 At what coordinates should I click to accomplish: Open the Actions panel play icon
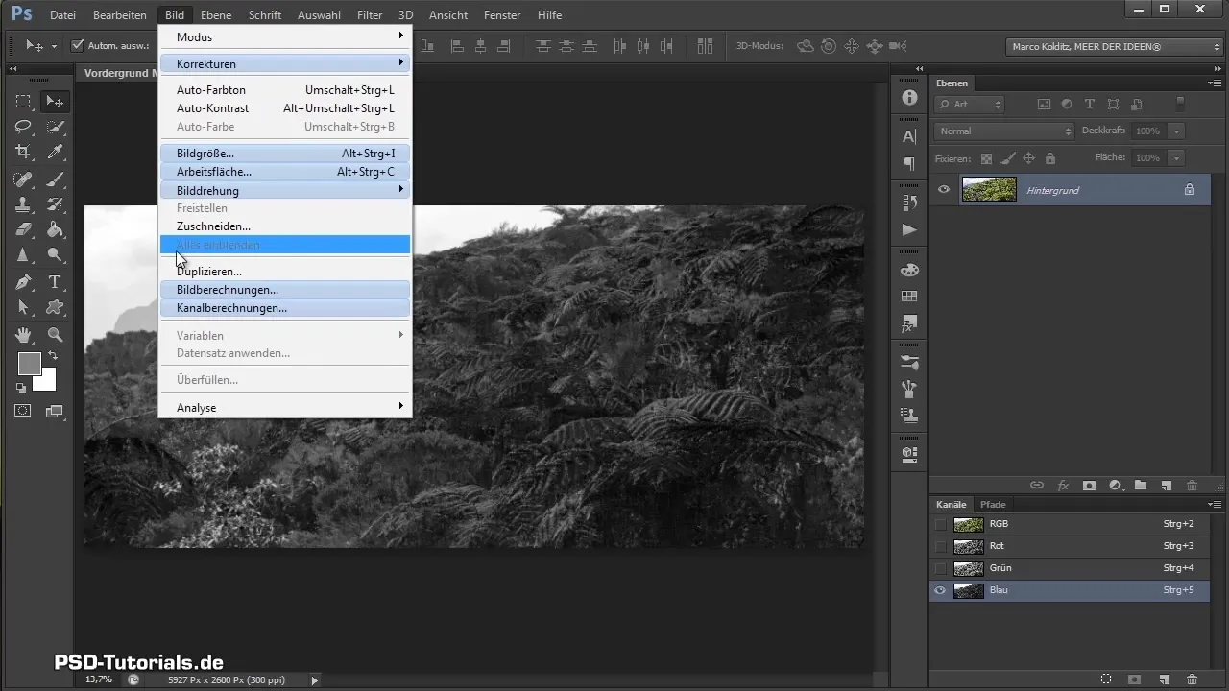(x=909, y=230)
